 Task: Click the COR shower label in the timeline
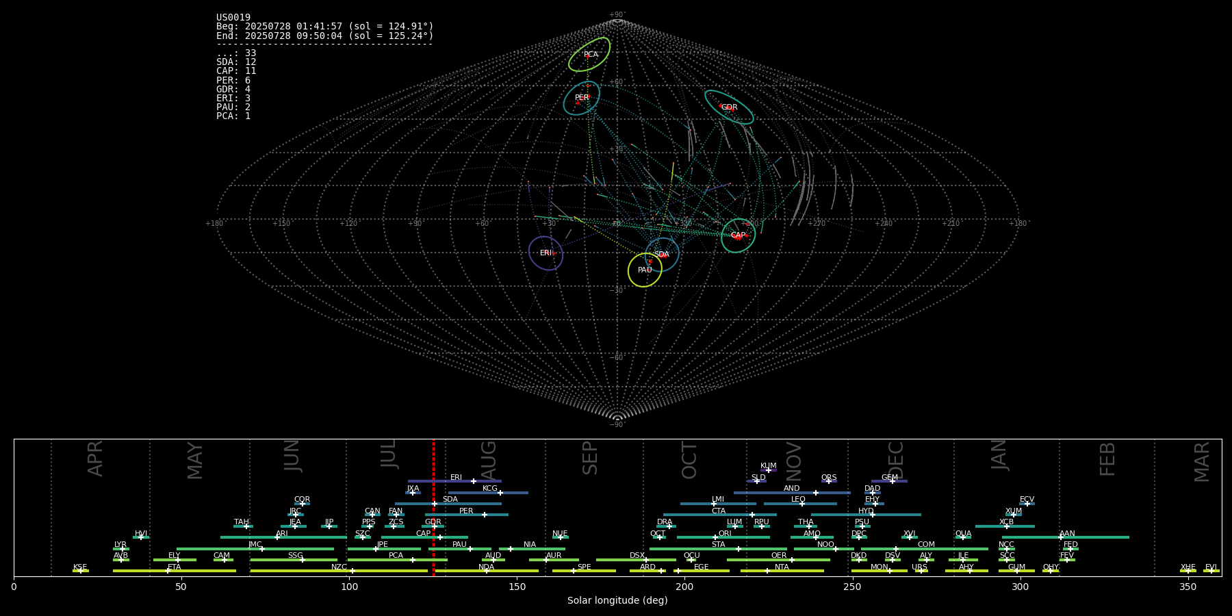coord(303,500)
